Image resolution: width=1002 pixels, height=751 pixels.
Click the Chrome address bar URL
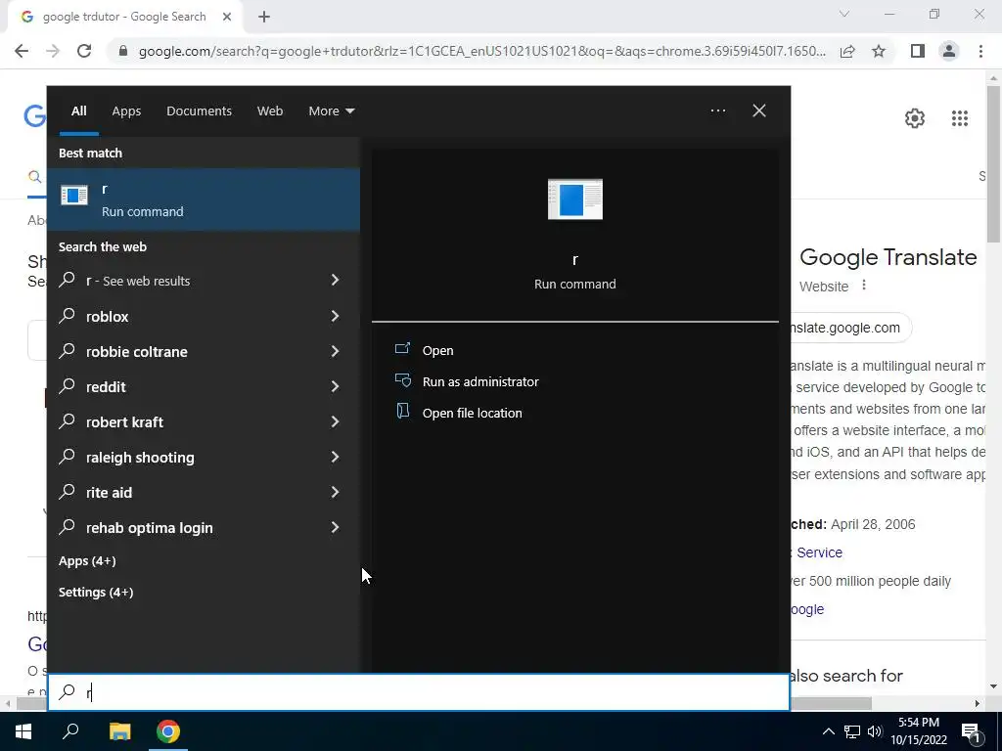pyautogui.click(x=481, y=51)
